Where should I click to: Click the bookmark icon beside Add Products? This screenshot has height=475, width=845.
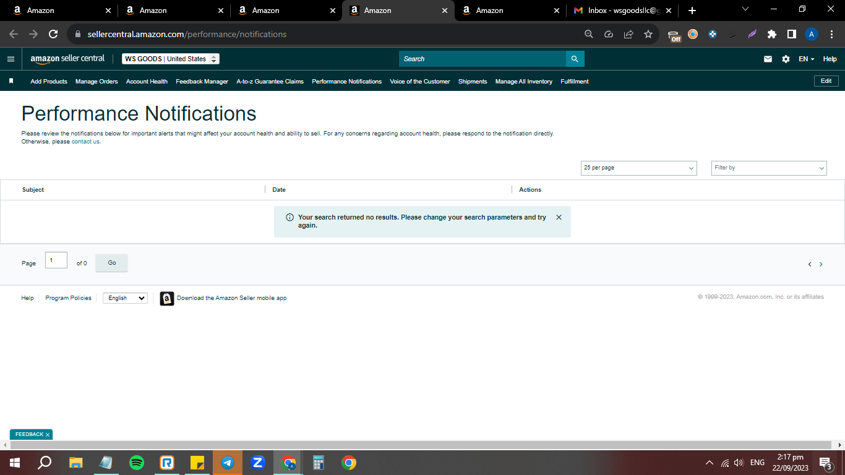pos(11,81)
